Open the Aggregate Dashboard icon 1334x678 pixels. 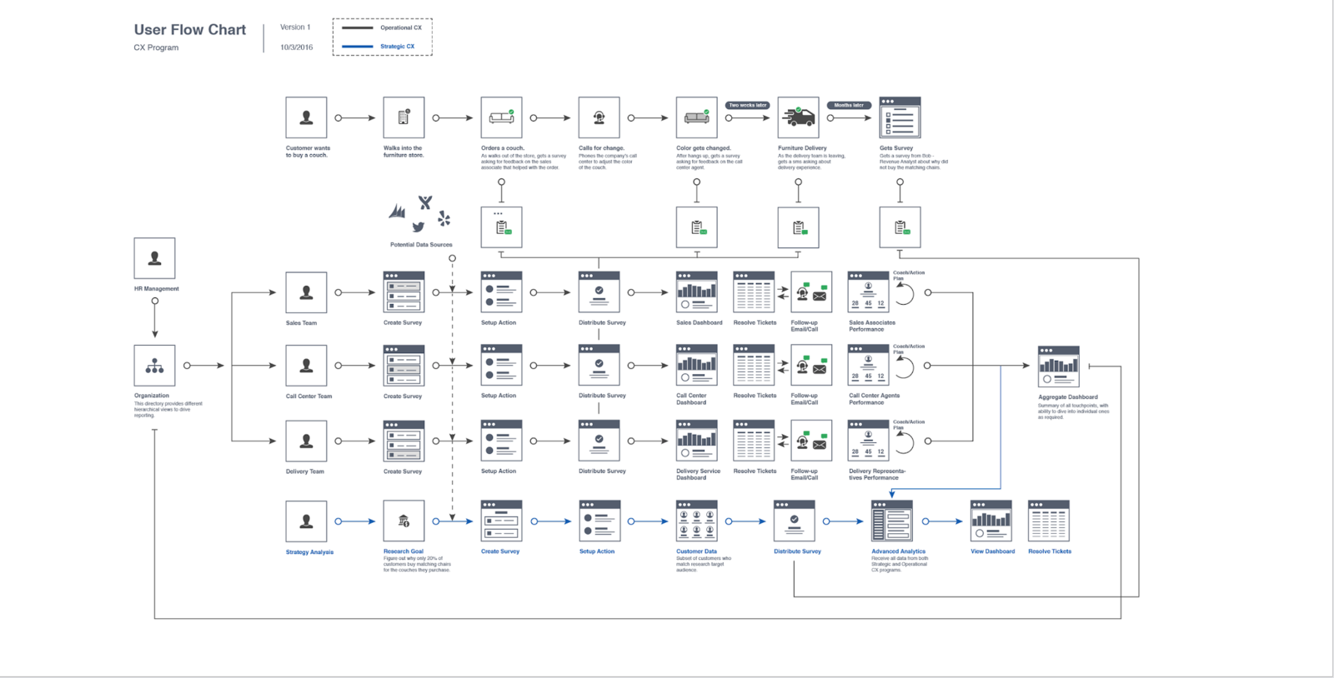tap(1059, 366)
